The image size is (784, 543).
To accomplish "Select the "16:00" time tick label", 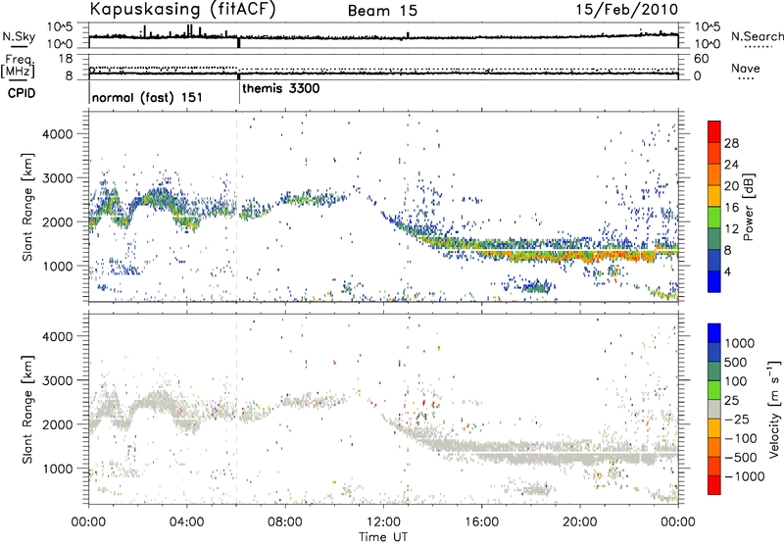I will coord(481,522).
